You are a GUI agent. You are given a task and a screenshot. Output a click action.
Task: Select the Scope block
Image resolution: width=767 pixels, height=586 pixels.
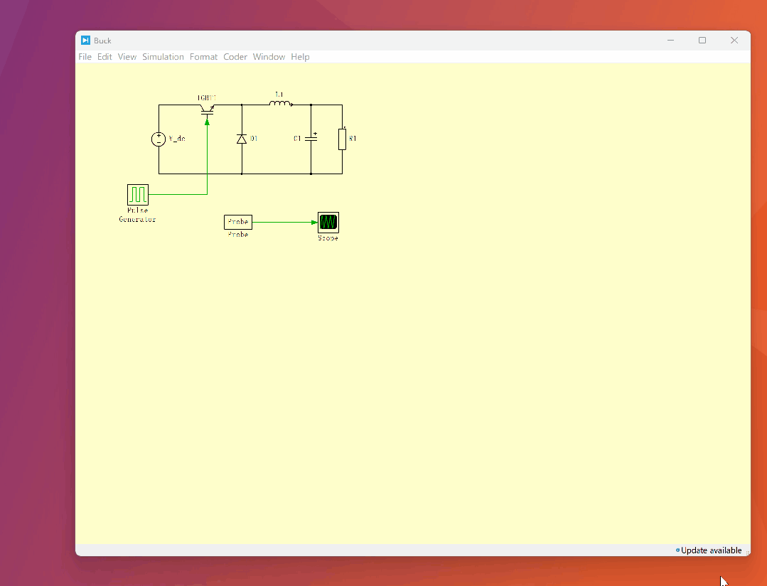[x=328, y=223]
